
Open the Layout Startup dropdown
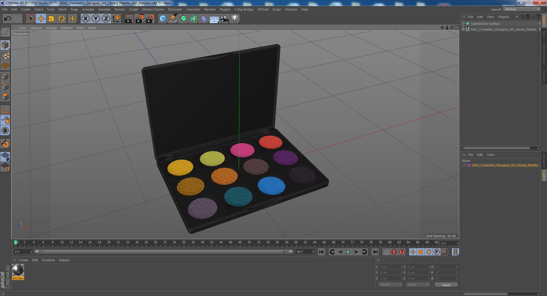522,9
